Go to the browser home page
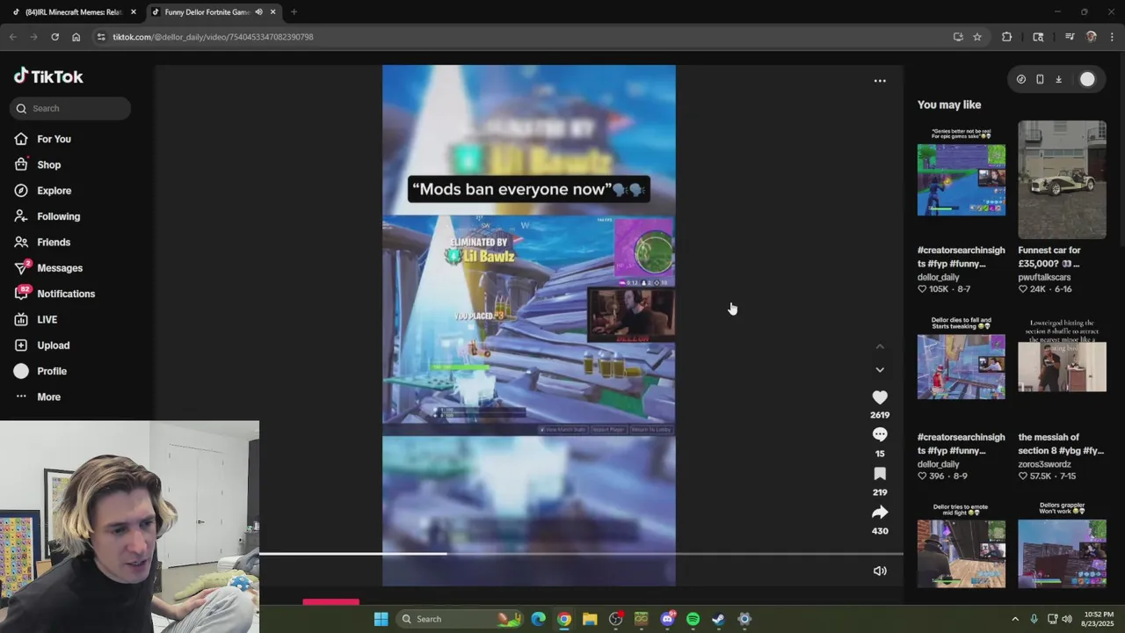This screenshot has width=1125, height=633. pos(76,37)
